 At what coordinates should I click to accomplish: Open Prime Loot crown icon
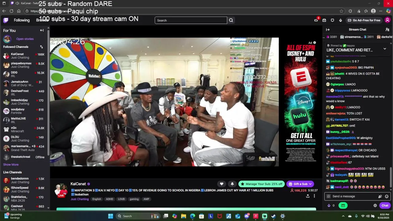(316, 20)
